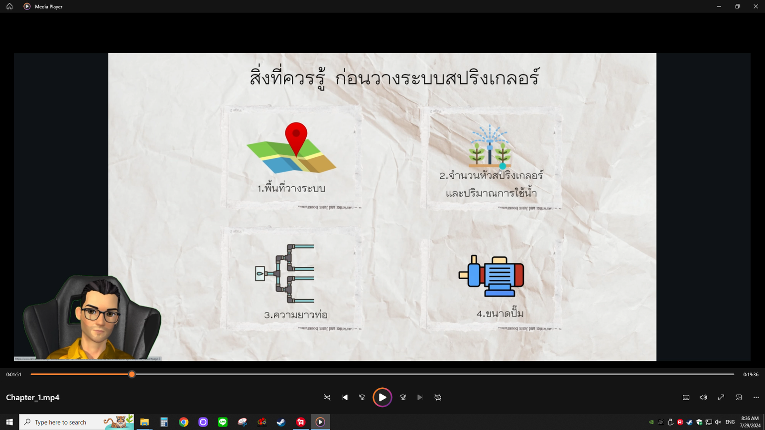Click the seek bar playhead handle
The height and width of the screenshot is (430, 765).
coord(132,374)
